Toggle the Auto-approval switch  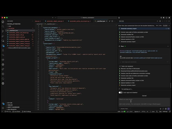coord(121,92)
